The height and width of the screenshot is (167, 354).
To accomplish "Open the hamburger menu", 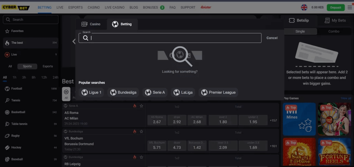I will [x=350, y=8].
